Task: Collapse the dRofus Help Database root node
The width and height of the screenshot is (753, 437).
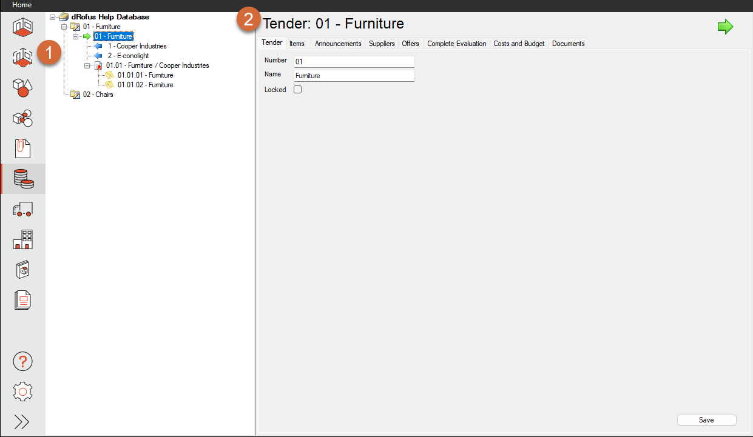Action: (53, 17)
